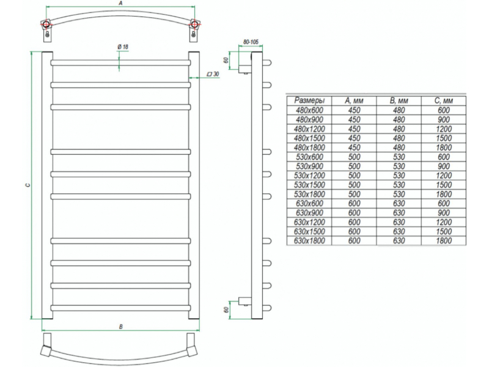Click the A value 600 in row 630x900
This screenshot has height=367, width=489.
[354, 213]
